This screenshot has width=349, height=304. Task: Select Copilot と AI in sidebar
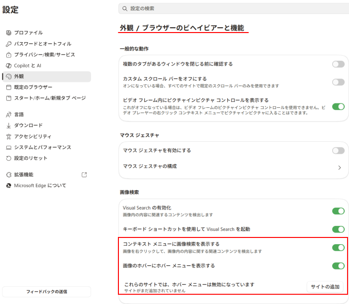[47, 66]
